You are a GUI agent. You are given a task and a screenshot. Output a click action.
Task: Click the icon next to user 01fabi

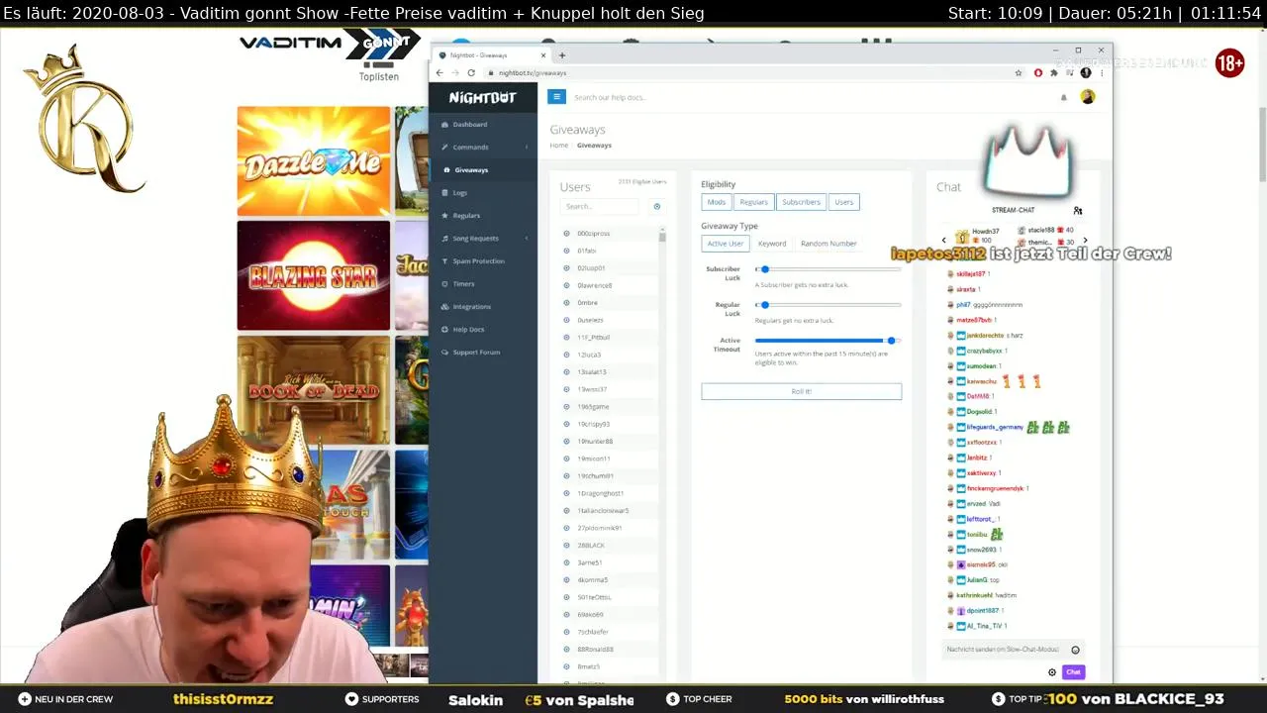(x=566, y=251)
